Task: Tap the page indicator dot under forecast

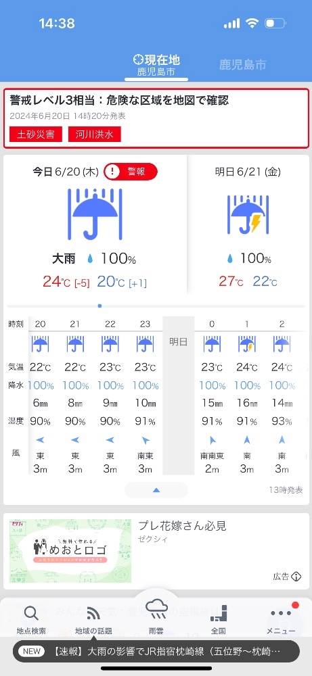Action: click(99, 306)
